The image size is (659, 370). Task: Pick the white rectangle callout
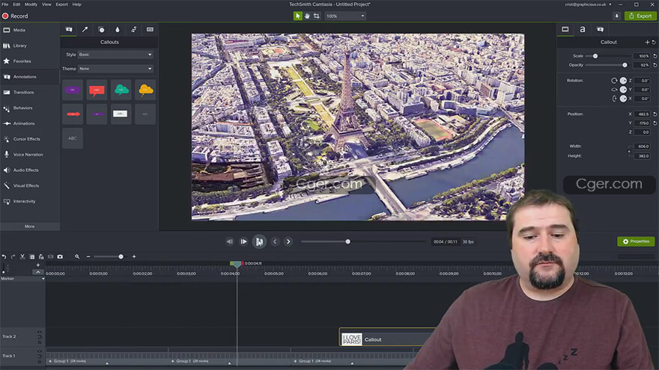121,114
